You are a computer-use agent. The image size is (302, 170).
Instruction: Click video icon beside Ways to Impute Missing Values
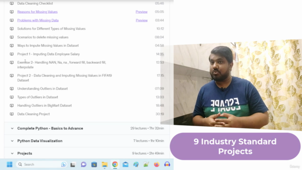[x=12, y=45]
